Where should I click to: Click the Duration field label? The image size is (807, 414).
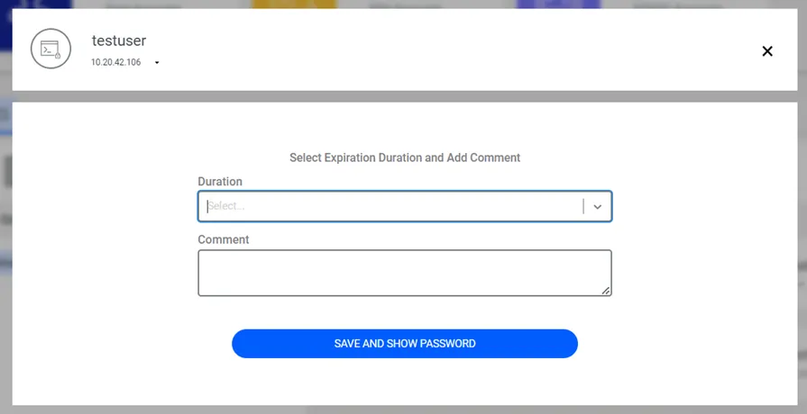click(220, 181)
